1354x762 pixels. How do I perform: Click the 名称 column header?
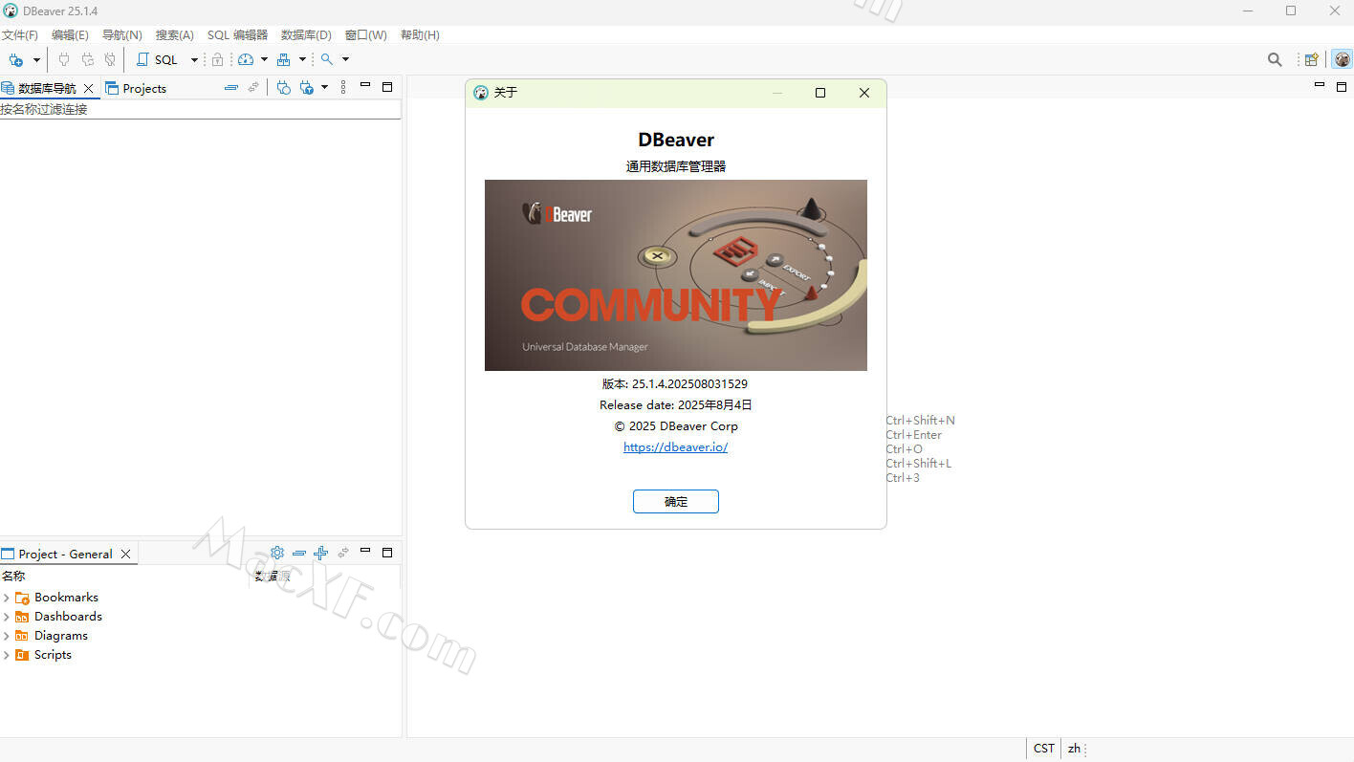click(124, 576)
